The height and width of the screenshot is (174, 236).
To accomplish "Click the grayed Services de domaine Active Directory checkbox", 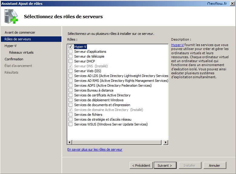I will (x=70, y=110).
